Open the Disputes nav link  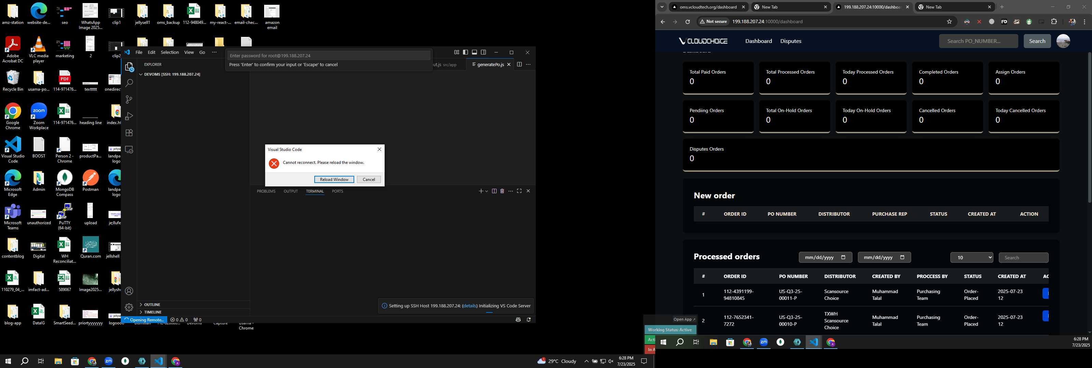click(x=791, y=41)
